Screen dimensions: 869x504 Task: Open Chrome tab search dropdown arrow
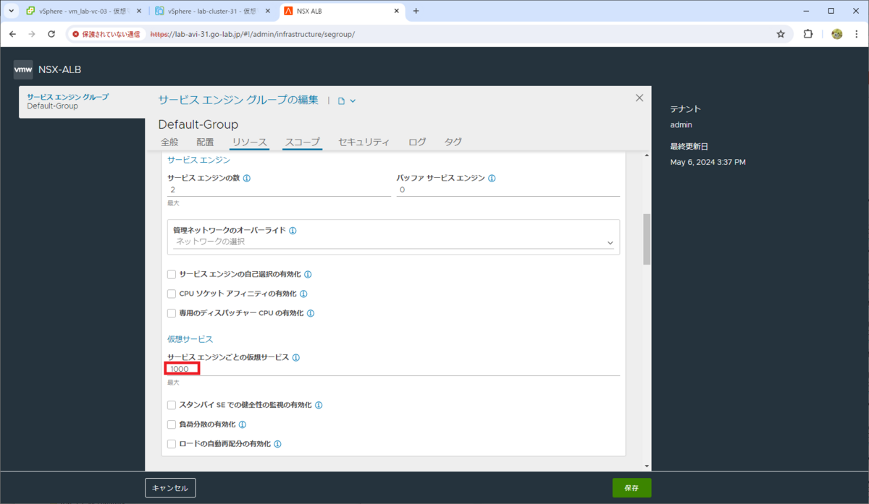pyautogui.click(x=11, y=11)
